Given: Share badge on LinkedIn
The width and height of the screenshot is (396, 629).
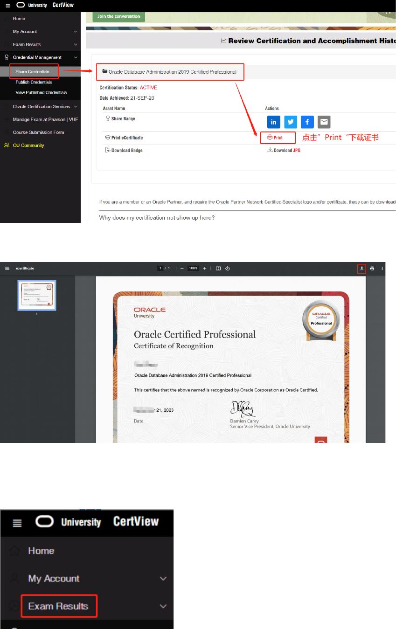Looking at the screenshot, I should [x=274, y=122].
